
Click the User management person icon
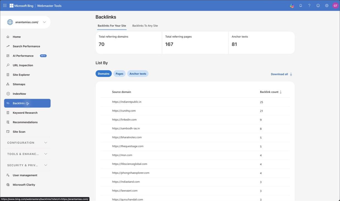8,175
